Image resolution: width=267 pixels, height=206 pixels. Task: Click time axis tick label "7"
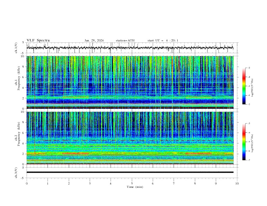pos(174,183)
